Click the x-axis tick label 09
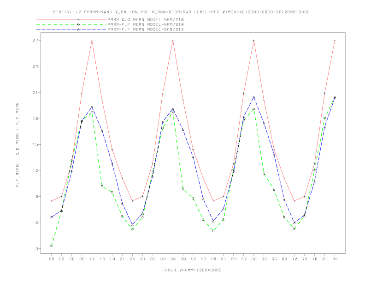The height and width of the screenshot is (282, 365). 82,259
